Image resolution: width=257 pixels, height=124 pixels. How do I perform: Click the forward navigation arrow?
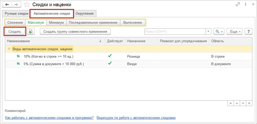pos(16,5)
